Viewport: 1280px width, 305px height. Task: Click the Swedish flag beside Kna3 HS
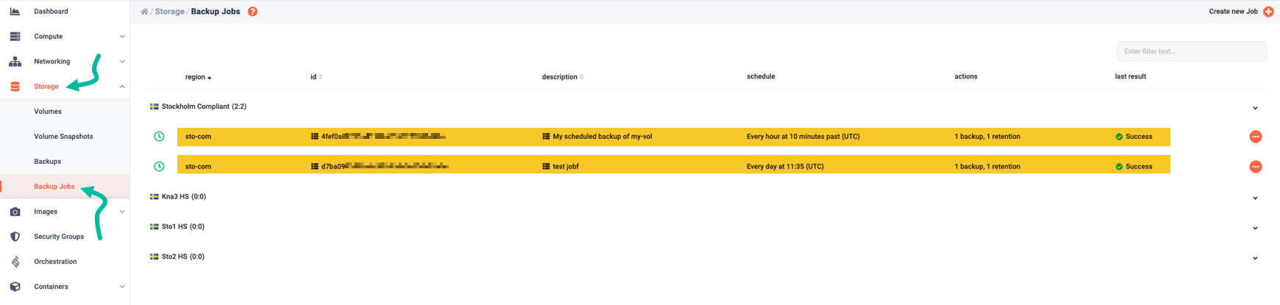pos(154,197)
